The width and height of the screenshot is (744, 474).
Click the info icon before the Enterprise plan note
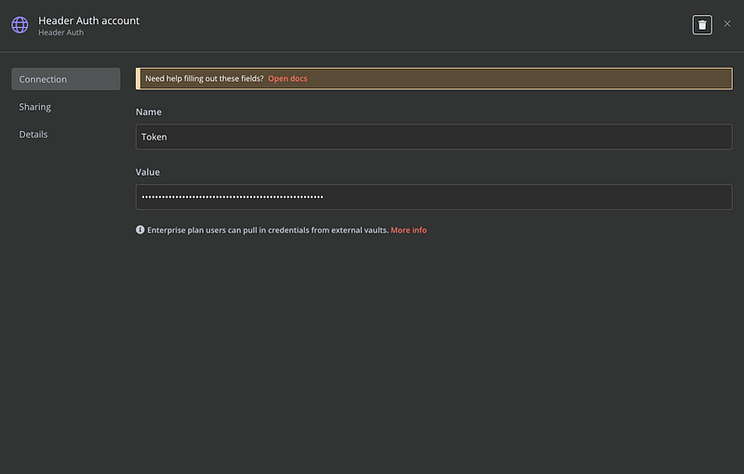click(140, 230)
